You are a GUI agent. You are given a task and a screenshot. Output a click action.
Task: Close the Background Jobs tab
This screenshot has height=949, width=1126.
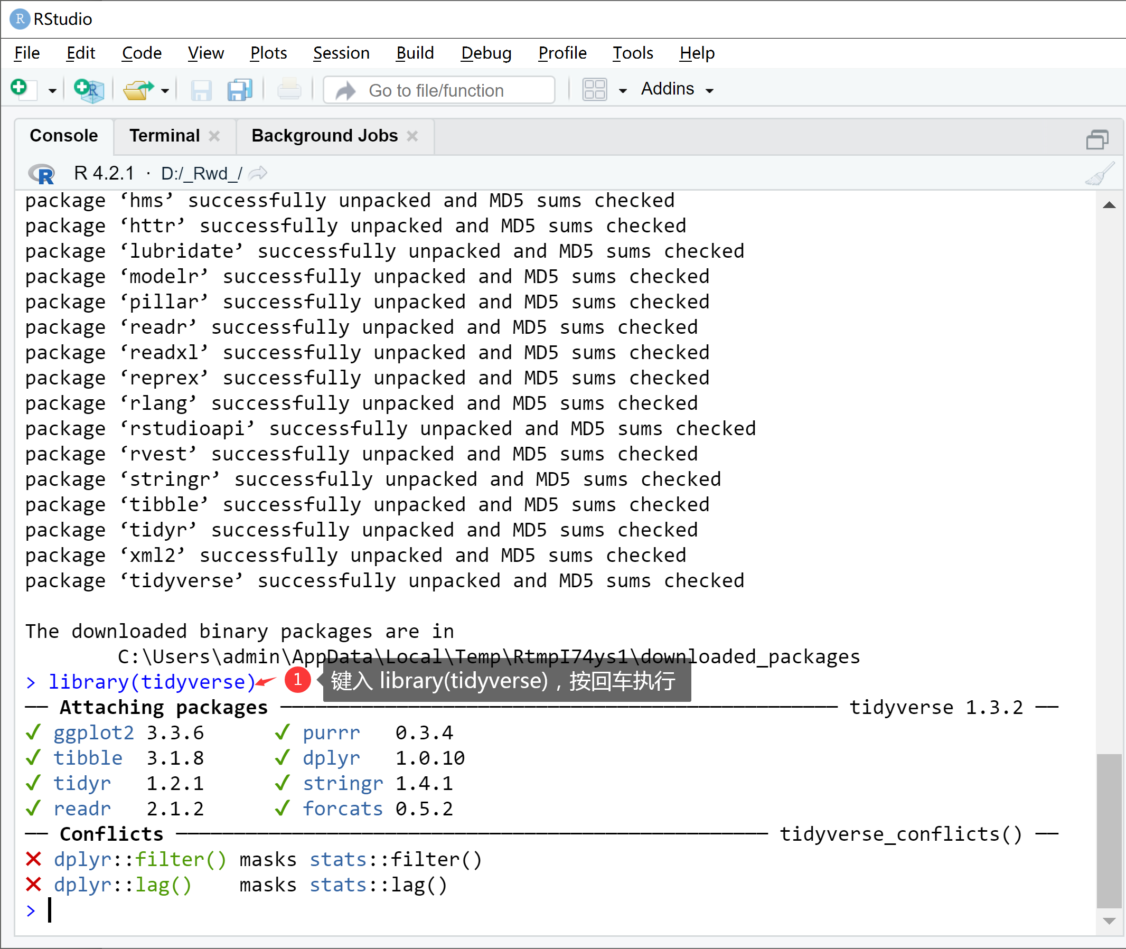coord(412,136)
